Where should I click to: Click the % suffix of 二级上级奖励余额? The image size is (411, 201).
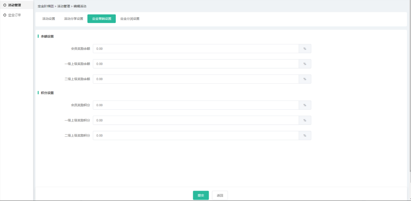tap(305, 79)
